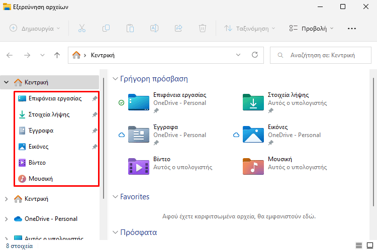Viewport: 377px width, 251px height.
Task: Open the Εικόνες folder tile
Action: coord(282,135)
